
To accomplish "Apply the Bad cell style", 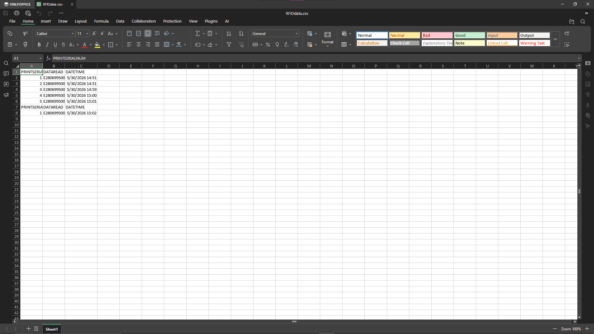I will 437,35.
